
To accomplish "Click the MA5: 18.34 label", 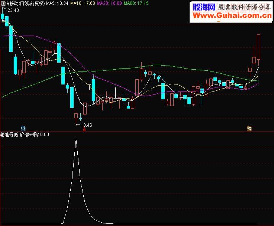I will (x=57, y=3).
